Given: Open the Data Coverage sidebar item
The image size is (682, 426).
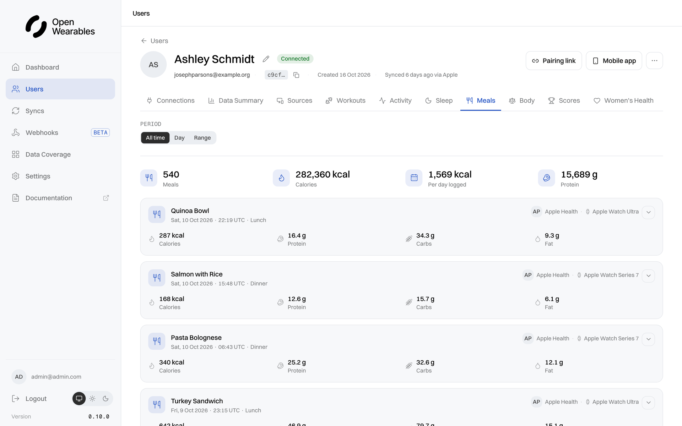Looking at the screenshot, I should click(60, 154).
